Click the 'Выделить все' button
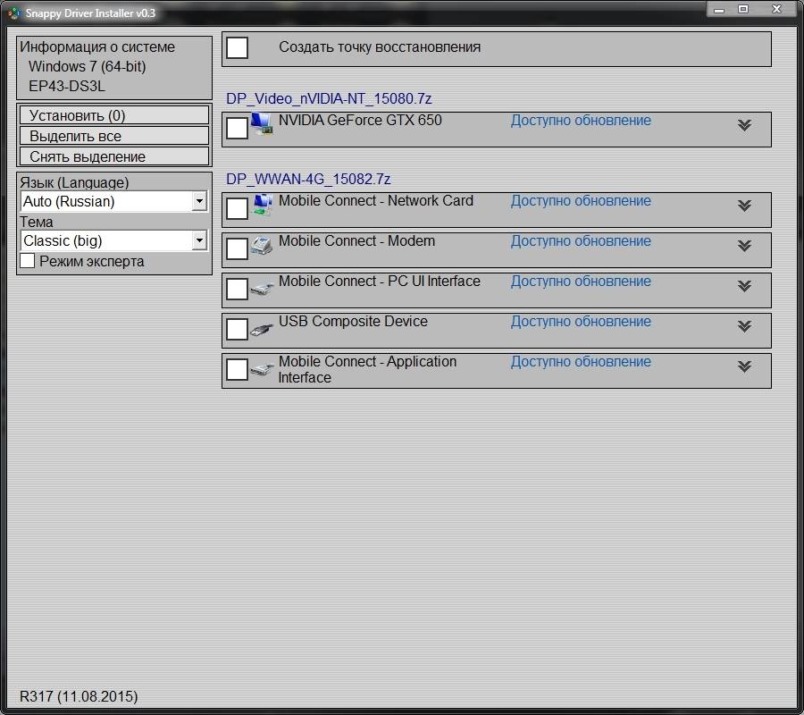The height and width of the screenshot is (715, 804). coord(113,136)
